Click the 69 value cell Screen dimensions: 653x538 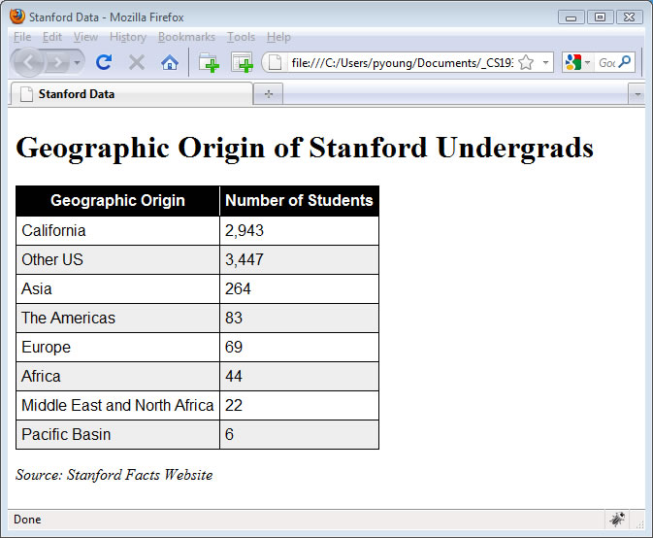(x=299, y=347)
